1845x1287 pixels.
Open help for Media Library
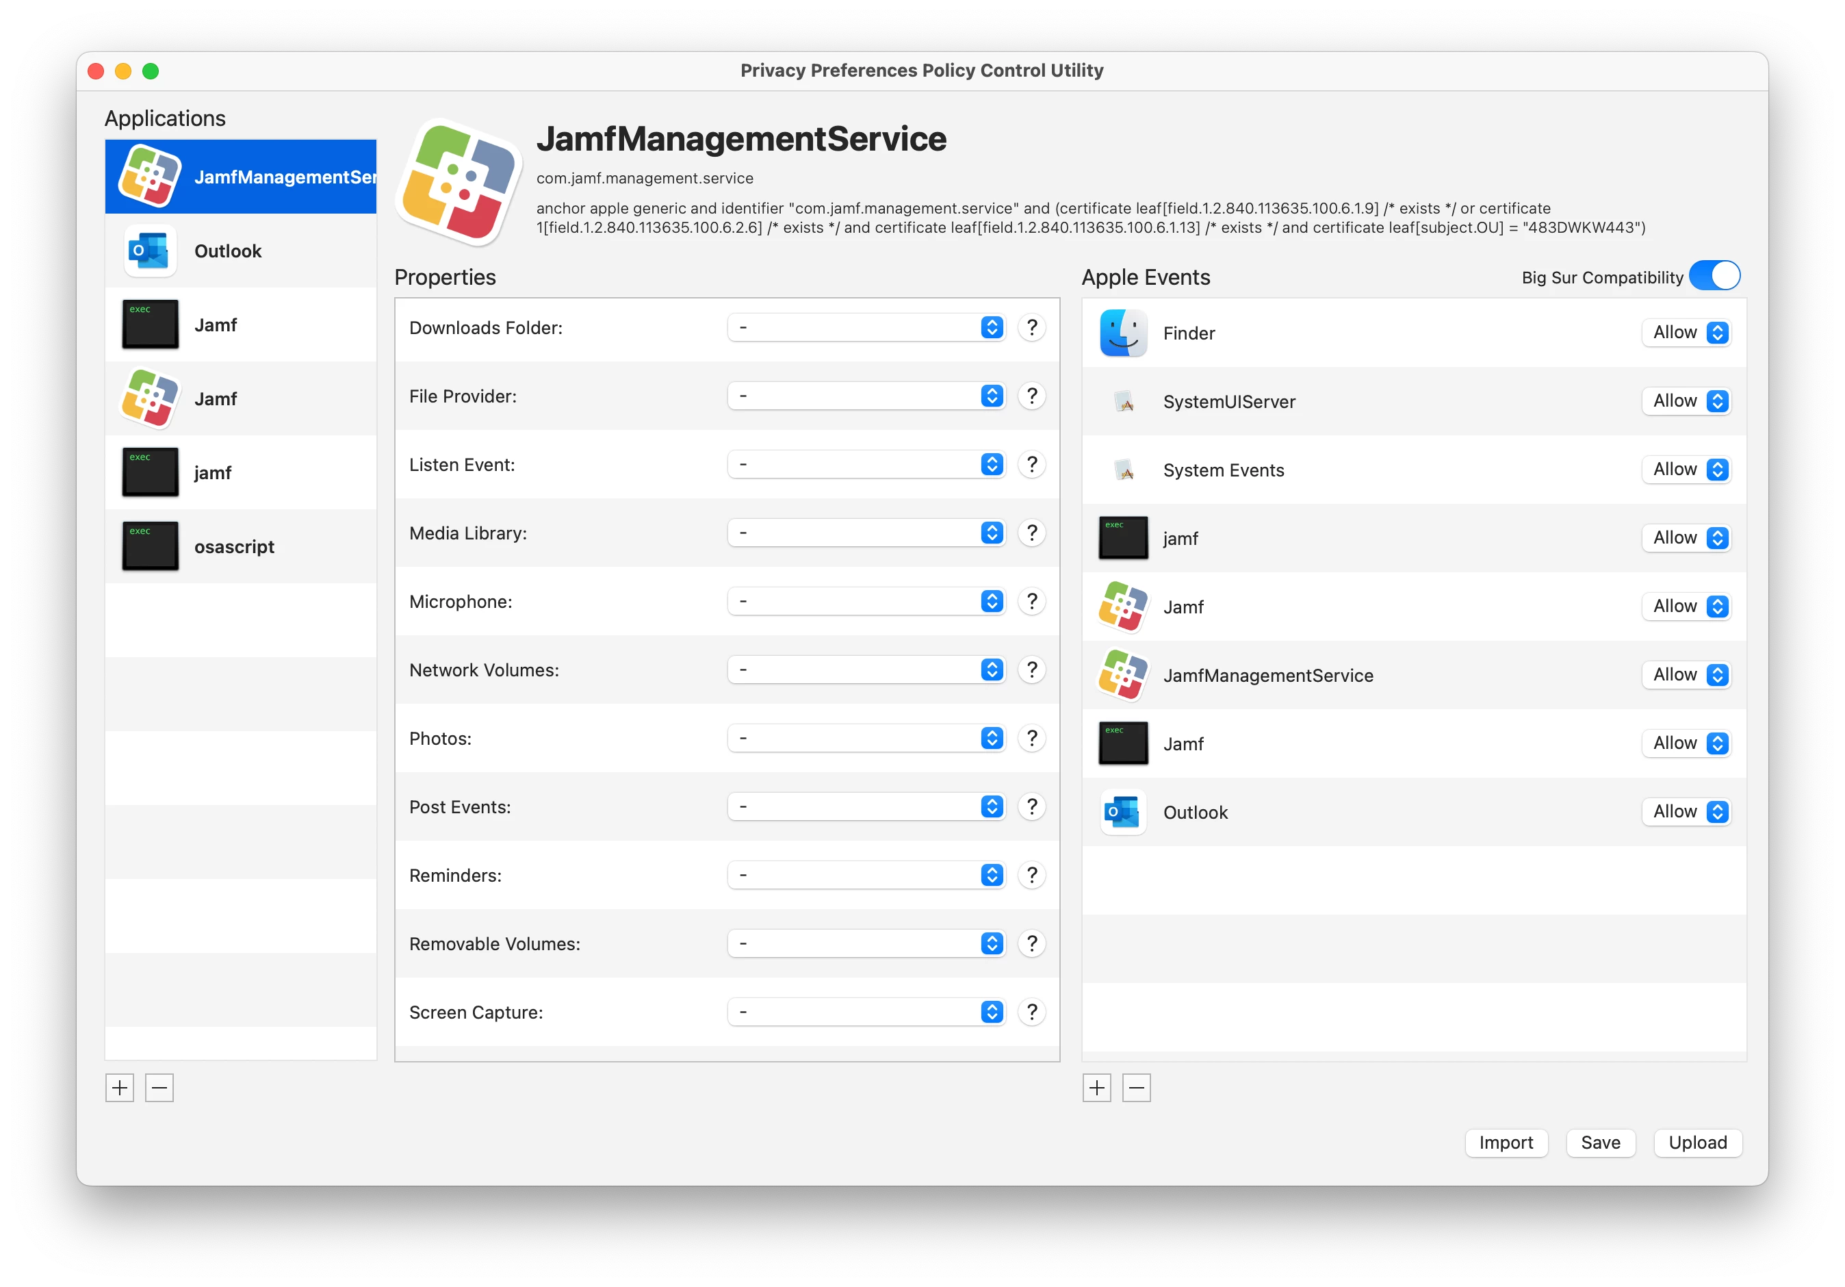(1032, 532)
